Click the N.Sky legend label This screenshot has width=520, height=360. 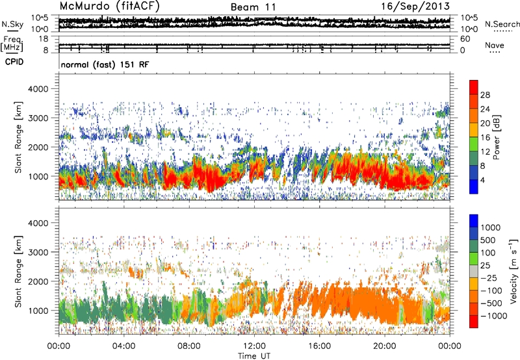pyautogui.click(x=12, y=24)
